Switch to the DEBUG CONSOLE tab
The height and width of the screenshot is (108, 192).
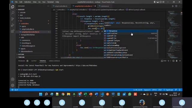pyautogui.click(x=54, y=61)
